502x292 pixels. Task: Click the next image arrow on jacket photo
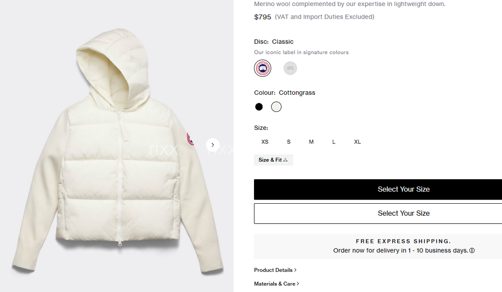tap(213, 144)
